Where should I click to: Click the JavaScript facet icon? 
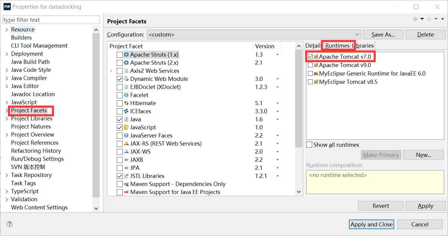(126, 127)
